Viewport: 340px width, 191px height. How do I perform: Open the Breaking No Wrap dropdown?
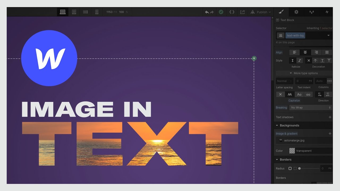point(311,108)
